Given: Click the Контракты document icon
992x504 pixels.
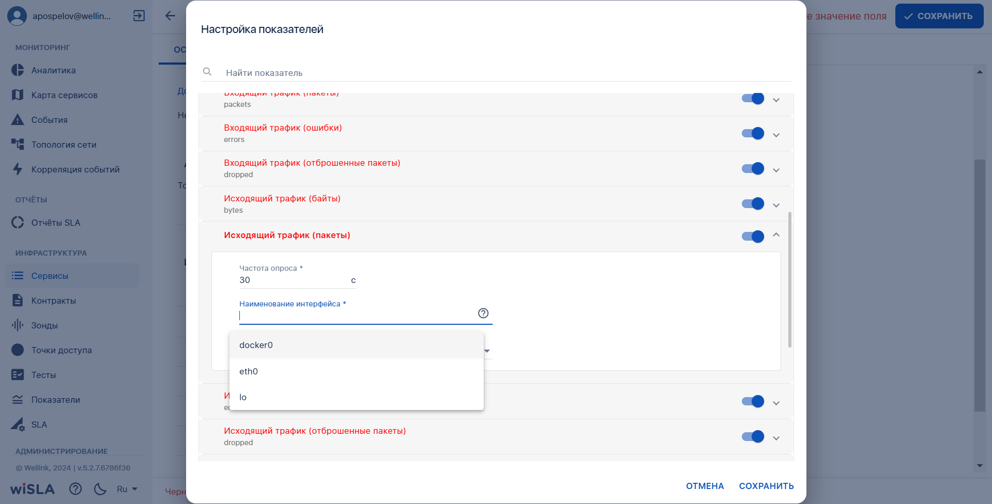Looking at the screenshot, I should coord(18,301).
